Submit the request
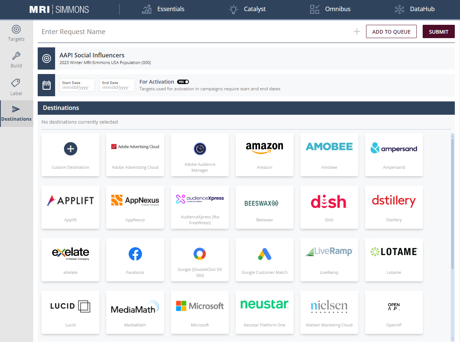The width and height of the screenshot is (460, 342). [439, 32]
